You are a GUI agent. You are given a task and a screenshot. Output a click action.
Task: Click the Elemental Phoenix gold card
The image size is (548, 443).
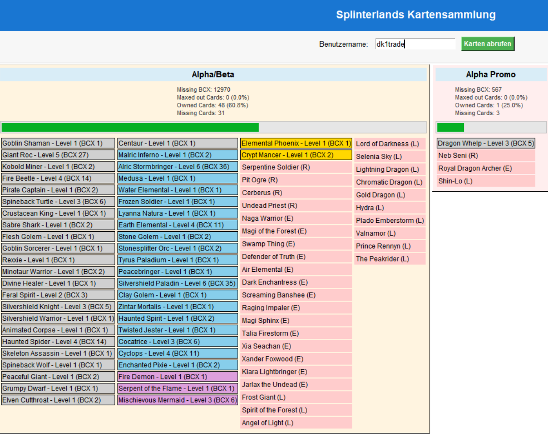tap(296, 143)
